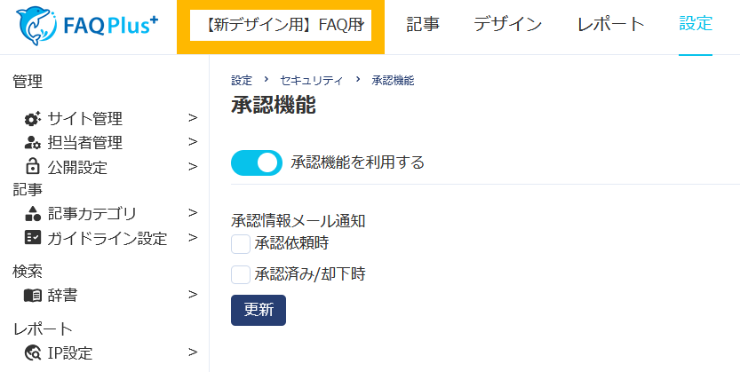The width and height of the screenshot is (740, 372).
Task: Click the Site Management gears icon
Action: click(33, 119)
